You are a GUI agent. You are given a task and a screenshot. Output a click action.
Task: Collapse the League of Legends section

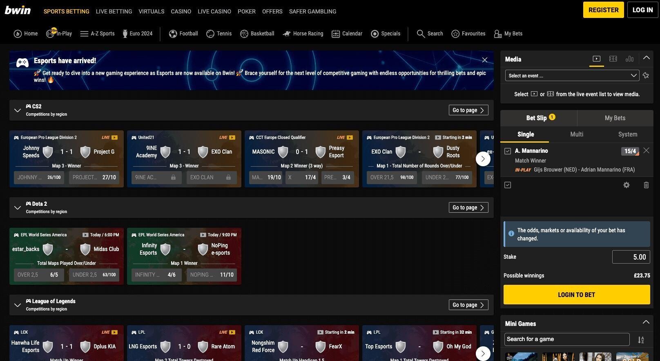tap(18, 305)
